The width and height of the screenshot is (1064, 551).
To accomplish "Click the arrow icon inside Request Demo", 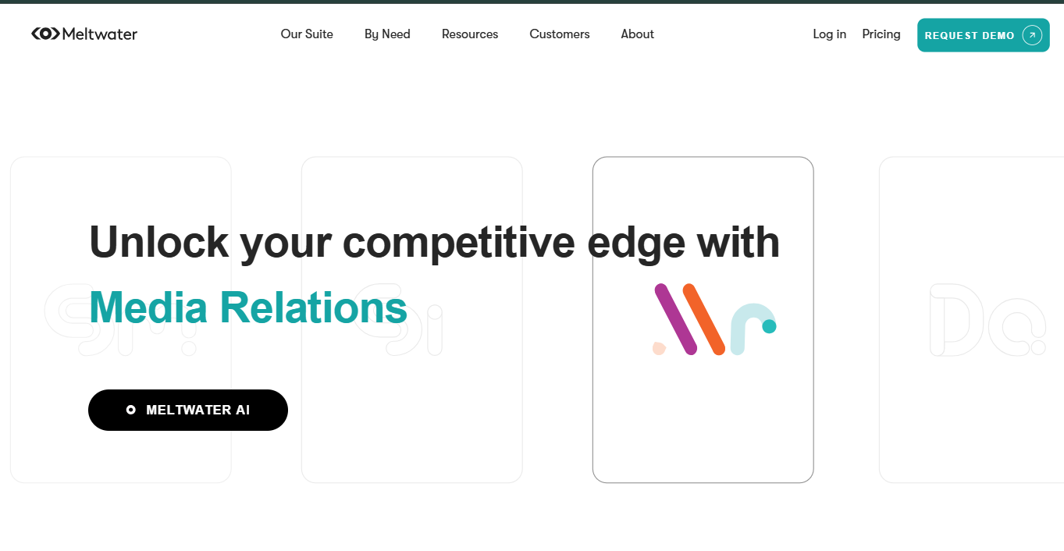I will 1032,35.
